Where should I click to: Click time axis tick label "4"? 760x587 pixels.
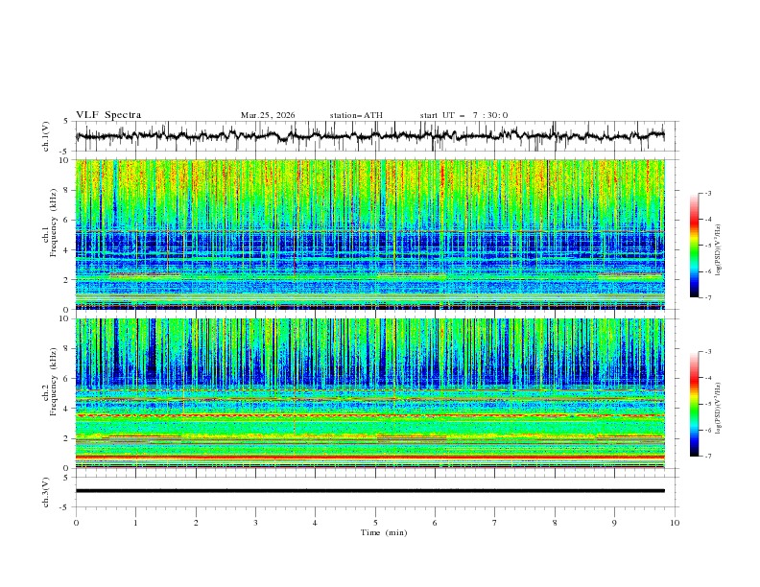pos(315,523)
